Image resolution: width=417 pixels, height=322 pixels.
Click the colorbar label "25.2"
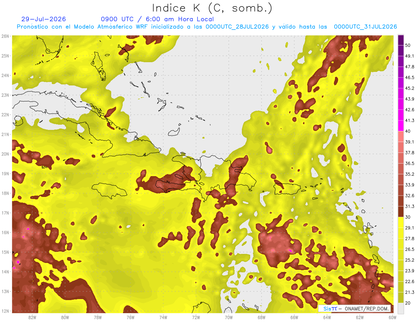click(x=410, y=260)
